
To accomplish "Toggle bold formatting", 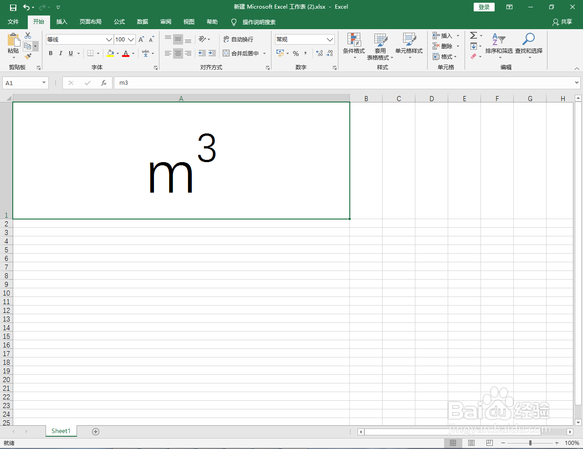I will (51, 53).
